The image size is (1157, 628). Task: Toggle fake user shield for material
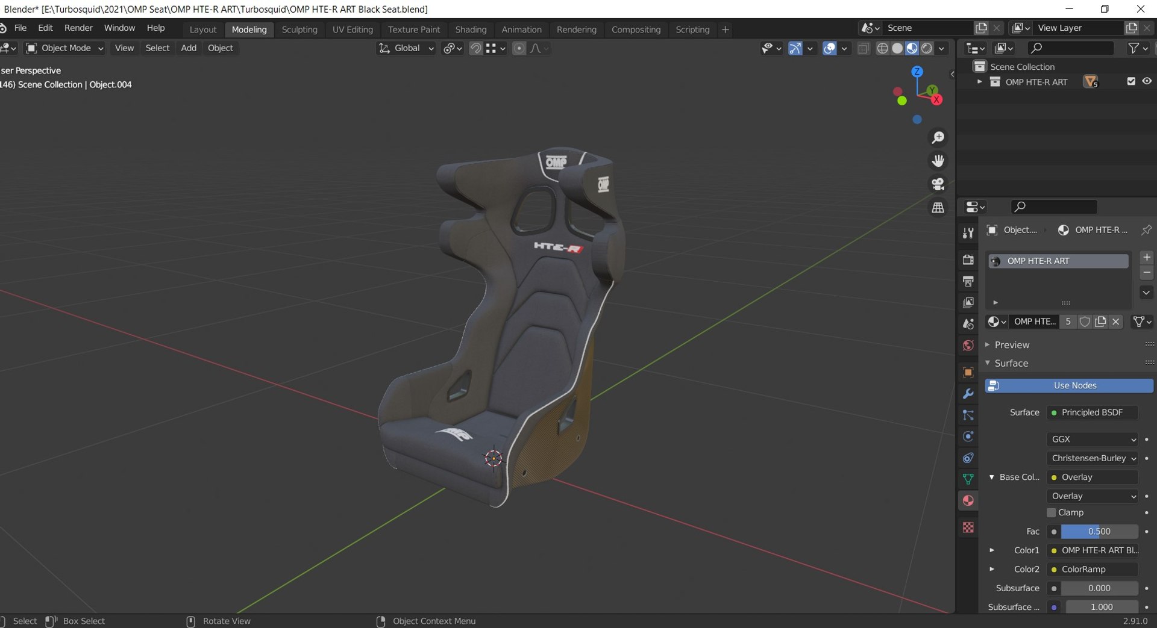[x=1085, y=322]
